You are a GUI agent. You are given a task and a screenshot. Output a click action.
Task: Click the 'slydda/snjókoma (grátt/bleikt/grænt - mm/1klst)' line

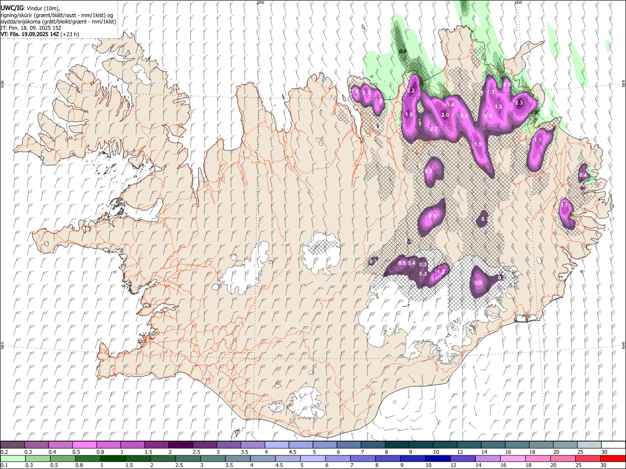tap(58, 21)
